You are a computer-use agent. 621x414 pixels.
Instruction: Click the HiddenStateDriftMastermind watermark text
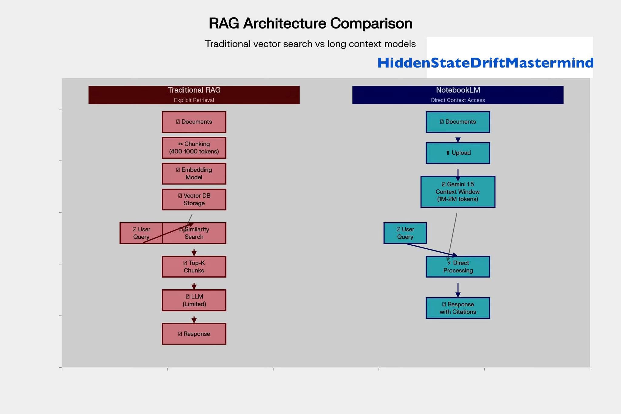pyautogui.click(x=485, y=63)
